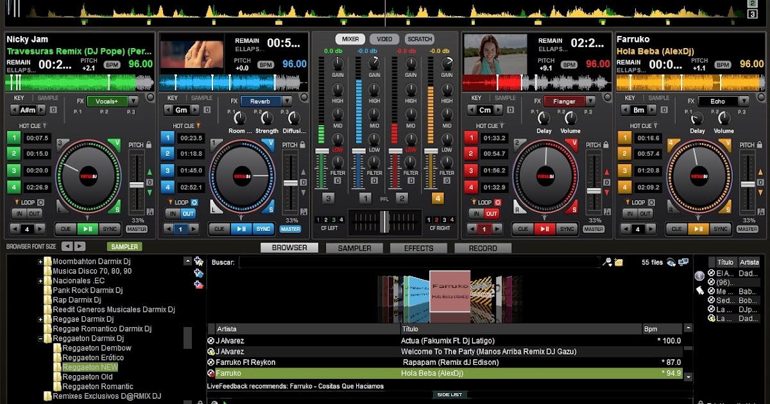This screenshot has height=404, width=770.
Task: Nudge pitch up arrow on green deck
Action: click(x=150, y=171)
